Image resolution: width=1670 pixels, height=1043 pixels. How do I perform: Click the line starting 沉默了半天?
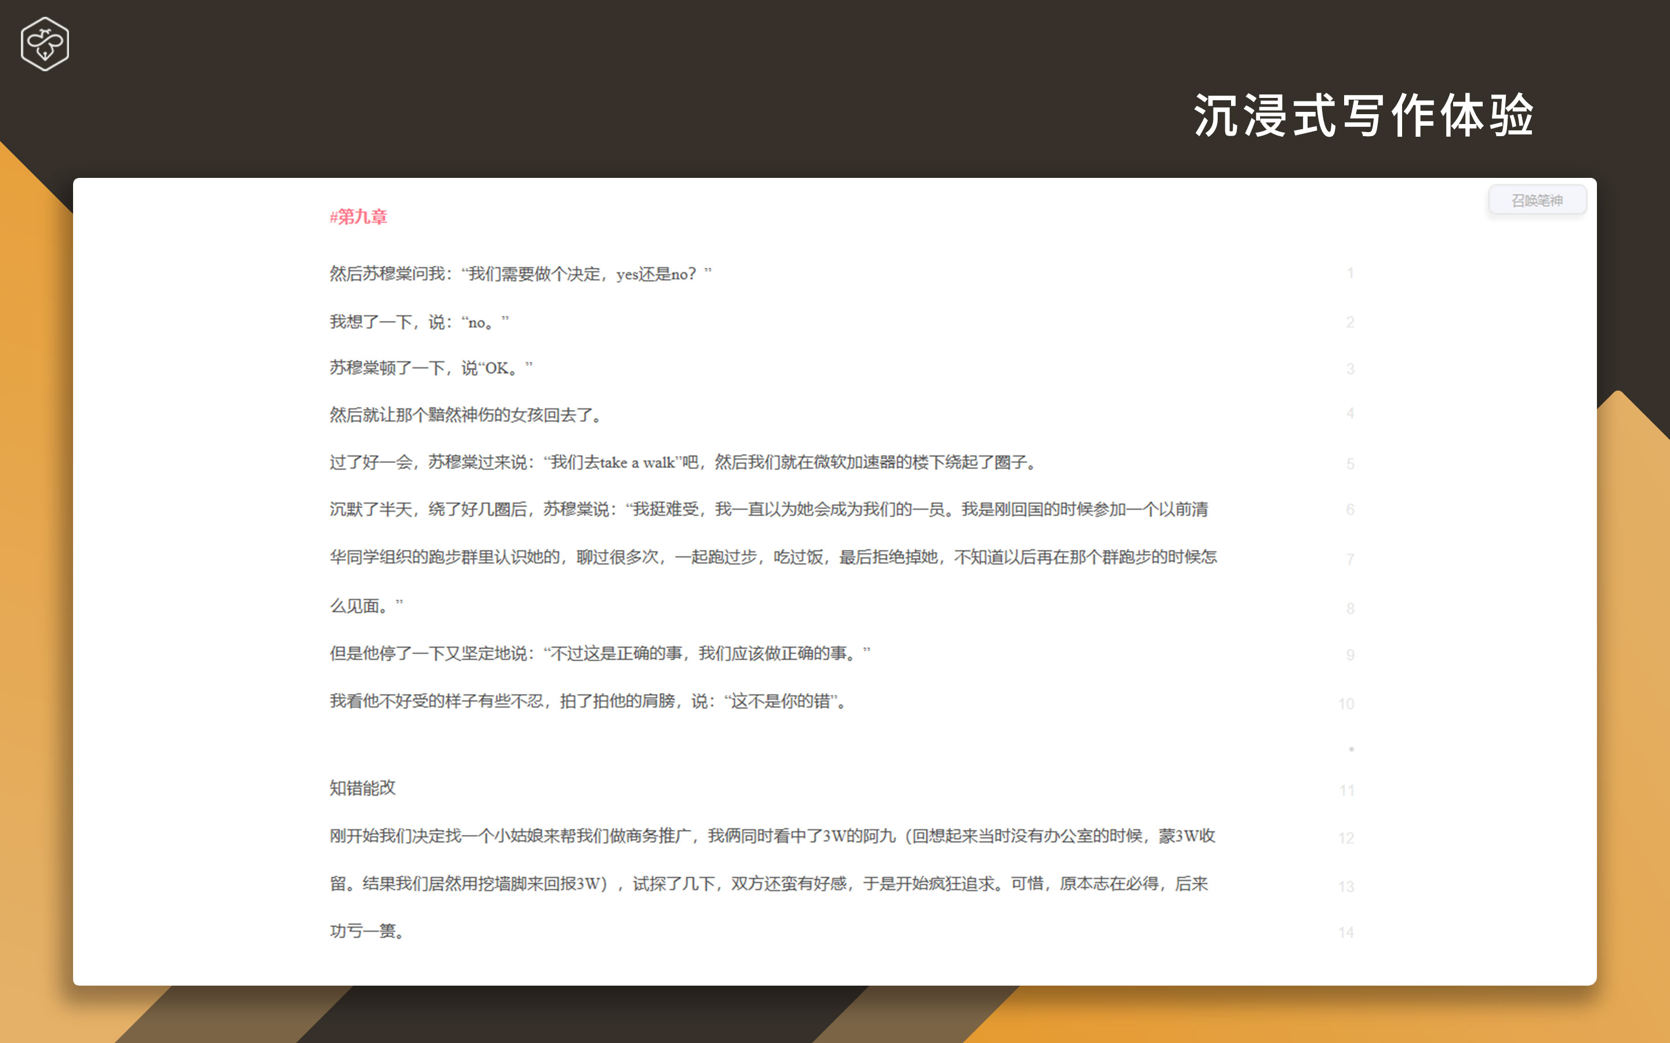(x=769, y=510)
